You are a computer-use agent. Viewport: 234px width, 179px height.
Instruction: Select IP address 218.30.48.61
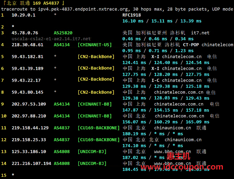click(x=27, y=45)
